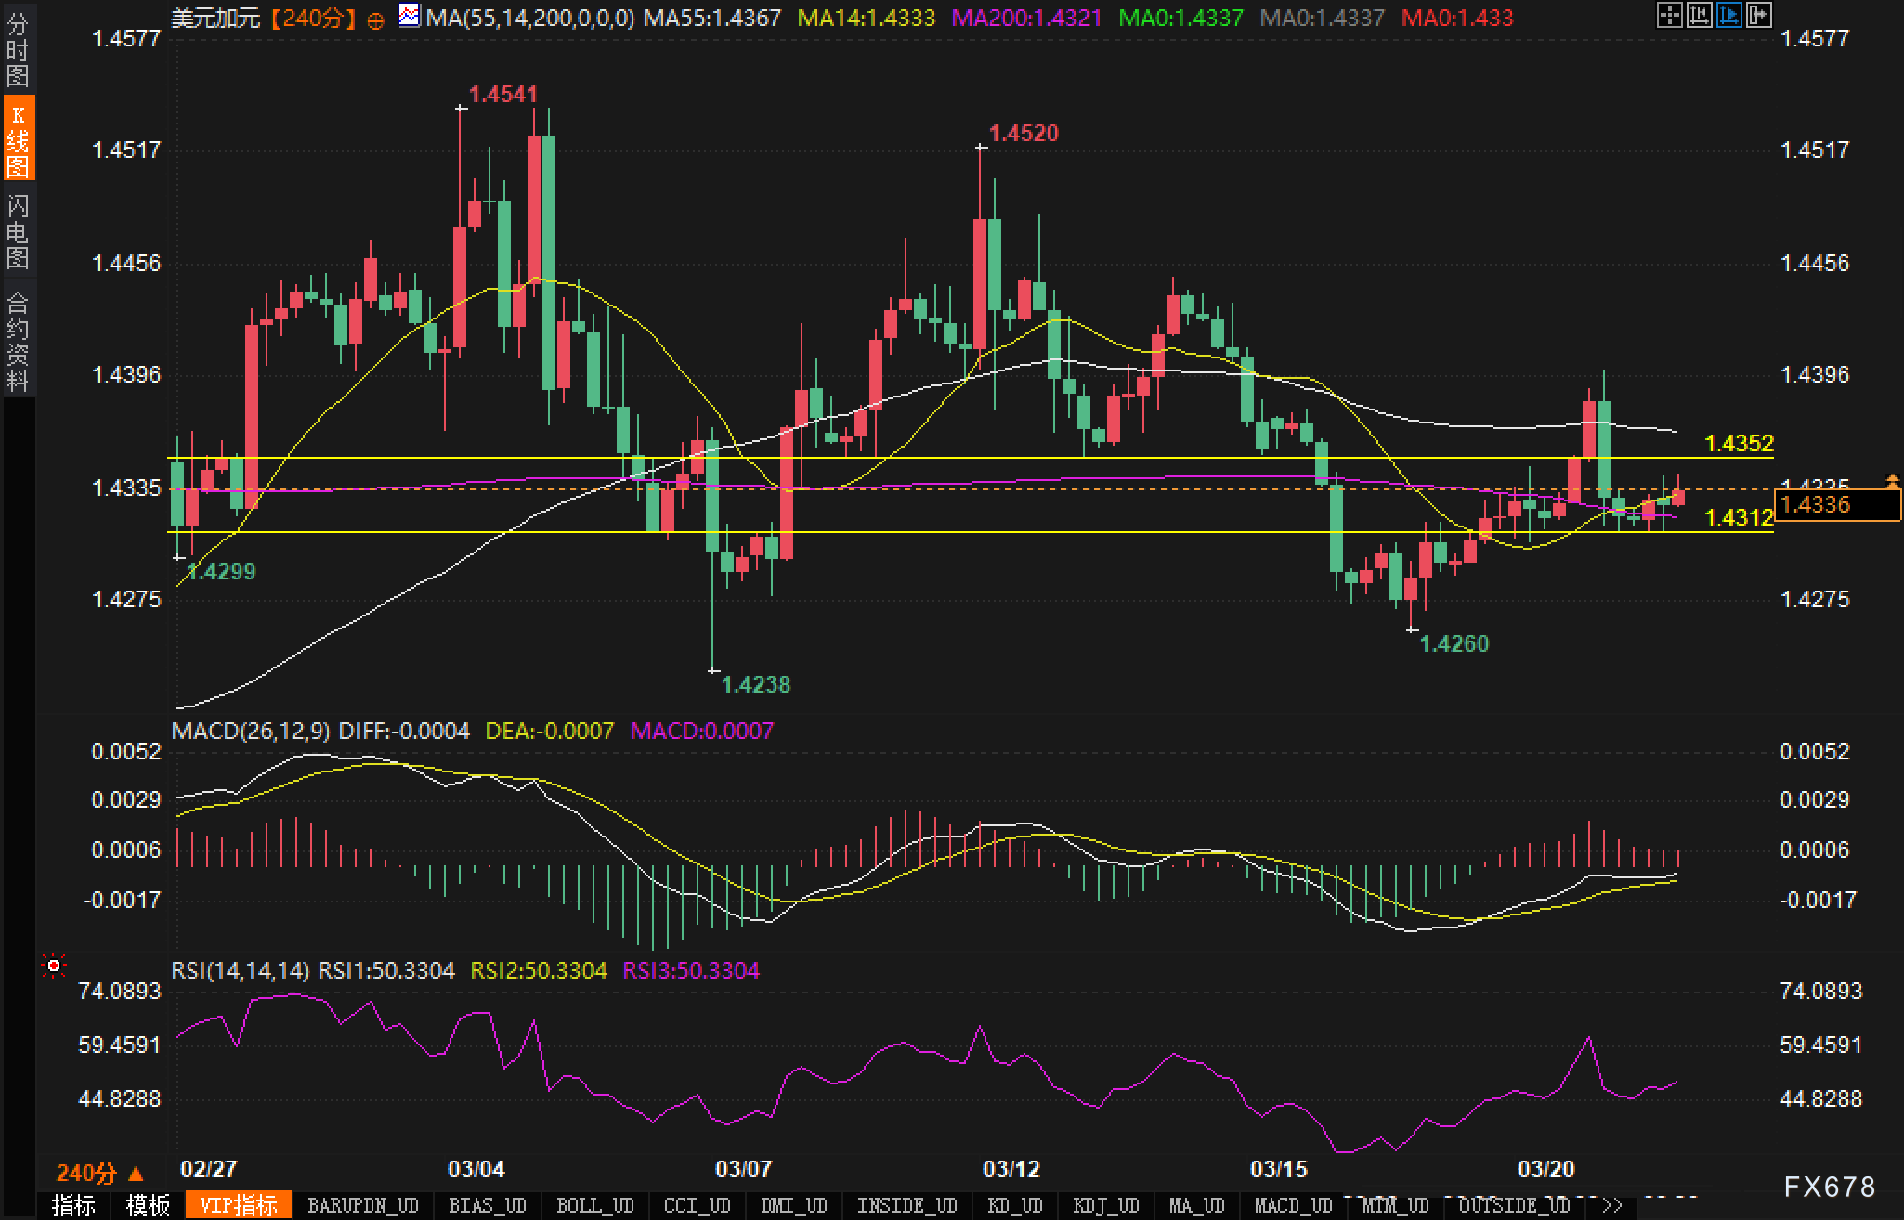
Task: Switch to 分时图 view in sidebar
Action: [18, 50]
